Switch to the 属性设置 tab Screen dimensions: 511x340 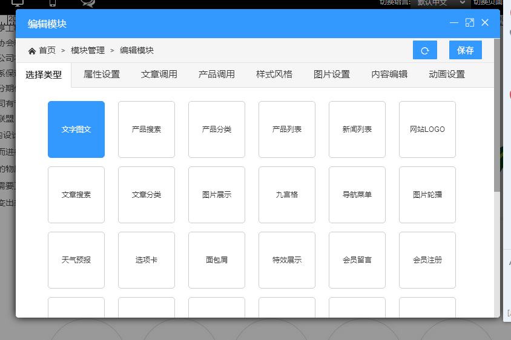tap(102, 74)
